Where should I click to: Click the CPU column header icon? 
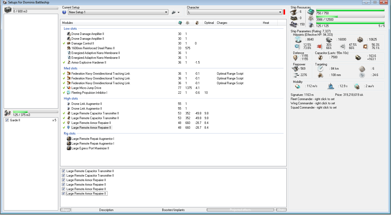pyautogui.click(x=180, y=23)
